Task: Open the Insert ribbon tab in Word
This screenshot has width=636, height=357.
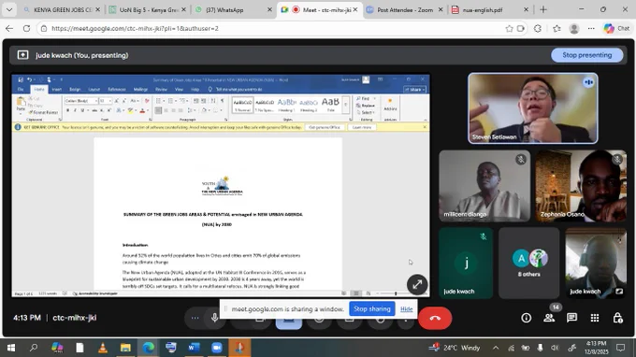Action: point(56,89)
